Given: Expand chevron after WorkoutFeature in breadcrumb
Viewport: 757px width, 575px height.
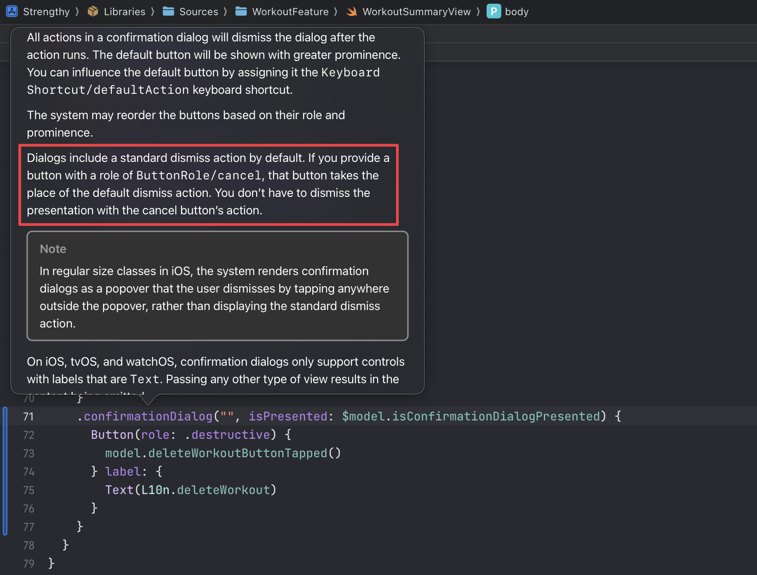Looking at the screenshot, I should [336, 11].
